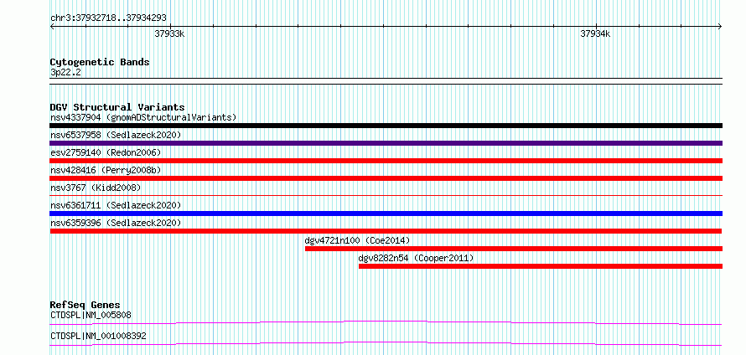The width and height of the screenshot is (746, 355).
Task: Select the thin red nsv3767 Kidd2008 line
Action: tap(386, 195)
